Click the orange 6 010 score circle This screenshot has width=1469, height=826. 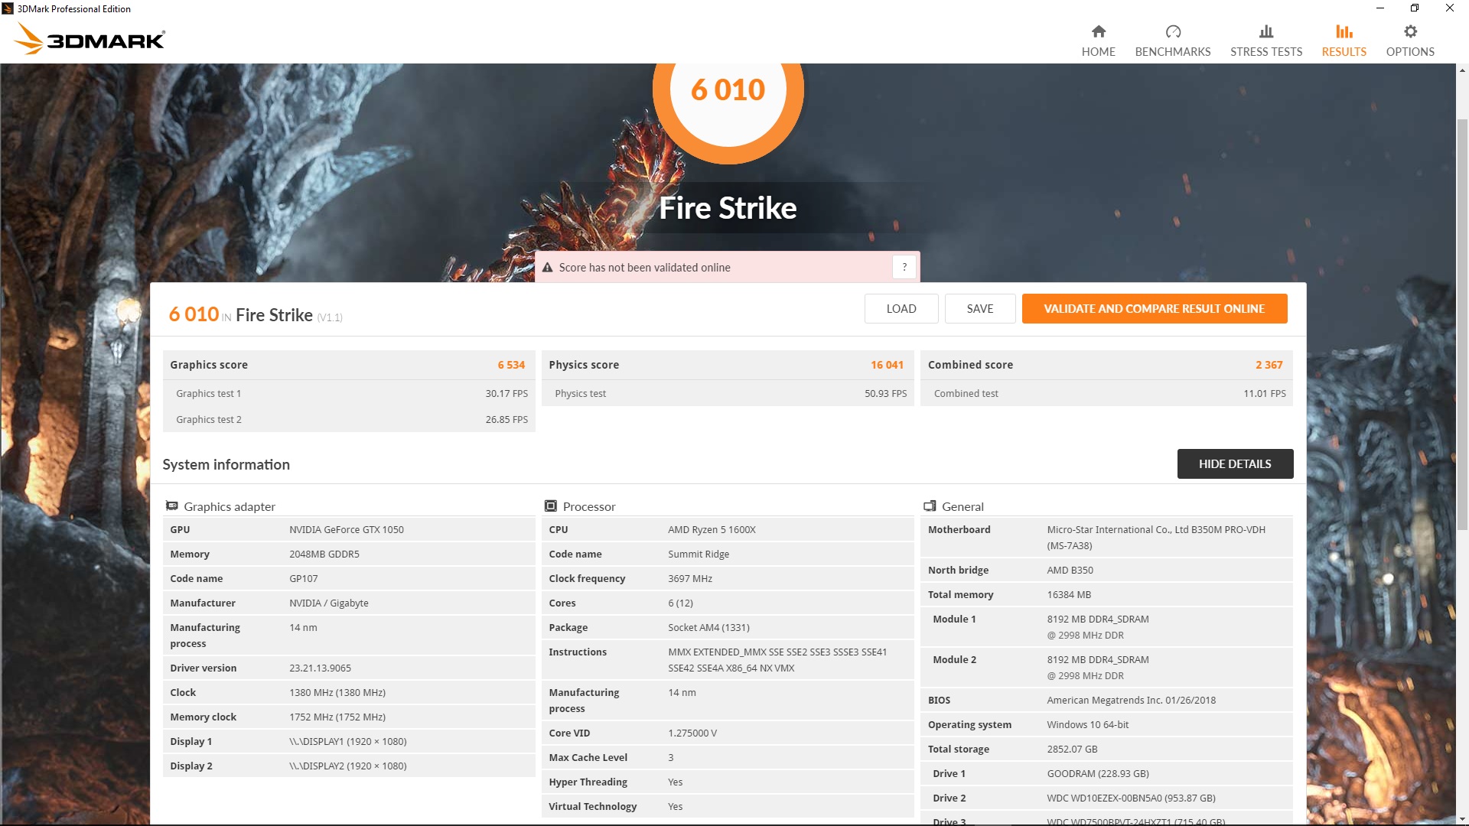(728, 90)
